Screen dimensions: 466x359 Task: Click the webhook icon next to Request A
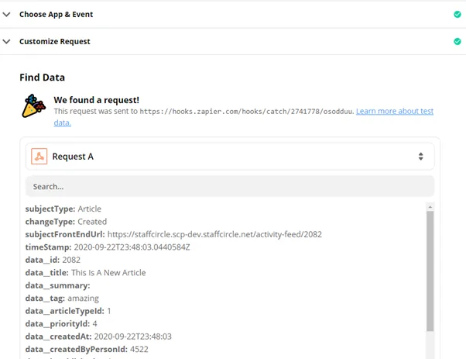(39, 157)
